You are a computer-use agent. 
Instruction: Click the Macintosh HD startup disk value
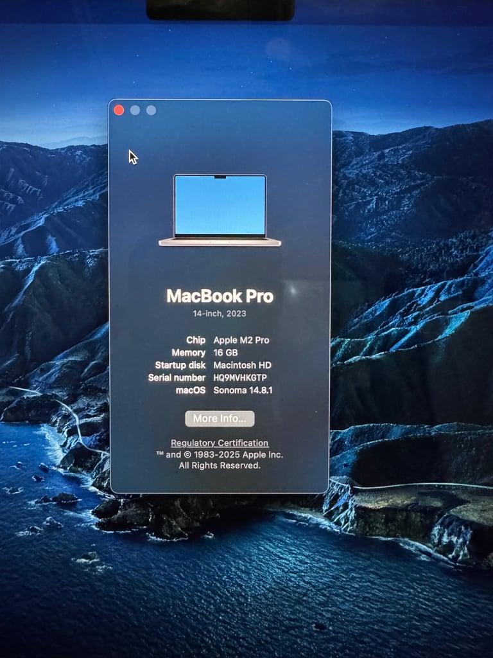pos(242,365)
